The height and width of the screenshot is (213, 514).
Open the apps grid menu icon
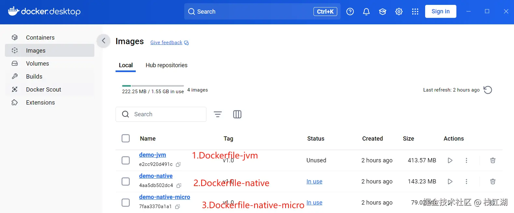pos(415,12)
